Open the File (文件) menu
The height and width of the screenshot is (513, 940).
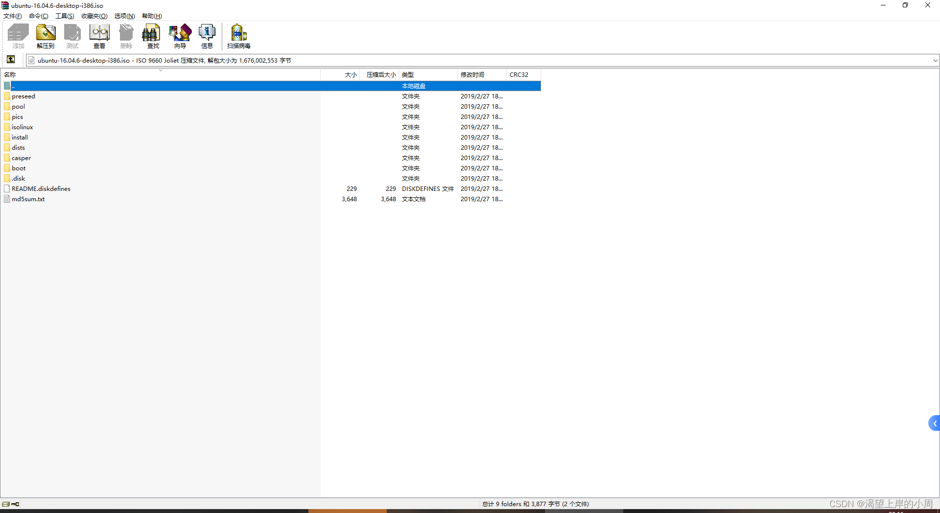pos(13,16)
